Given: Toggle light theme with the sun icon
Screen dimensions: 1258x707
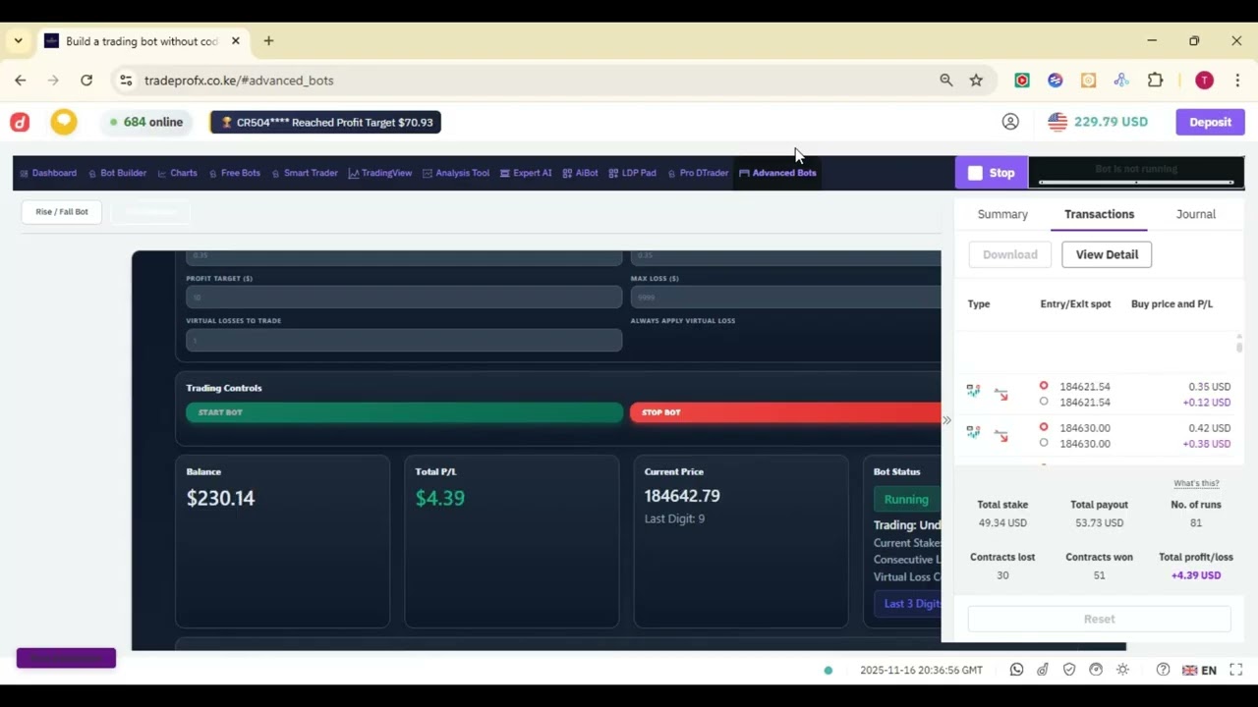Looking at the screenshot, I should [x=1122, y=670].
